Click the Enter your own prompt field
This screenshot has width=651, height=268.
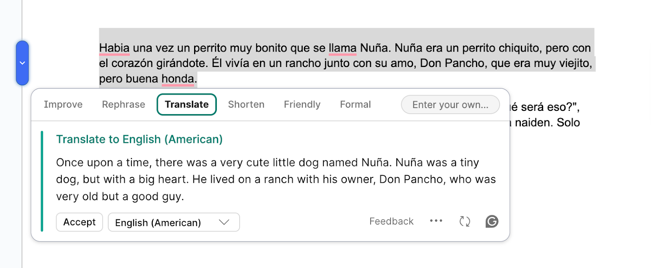(x=450, y=104)
